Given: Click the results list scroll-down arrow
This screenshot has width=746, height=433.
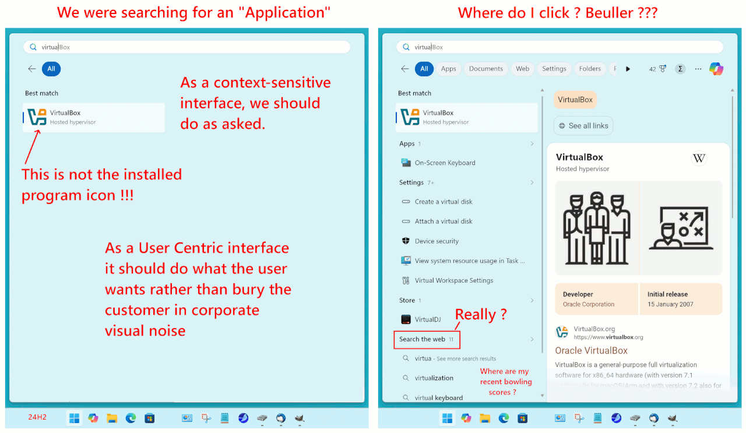Looking at the screenshot, I should point(543,396).
